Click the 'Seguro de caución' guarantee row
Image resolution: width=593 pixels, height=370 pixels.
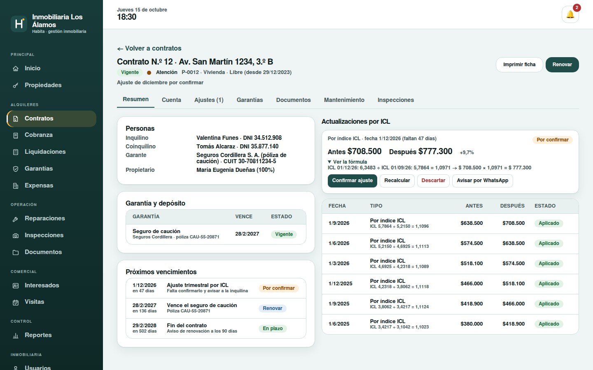pos(216,234)
